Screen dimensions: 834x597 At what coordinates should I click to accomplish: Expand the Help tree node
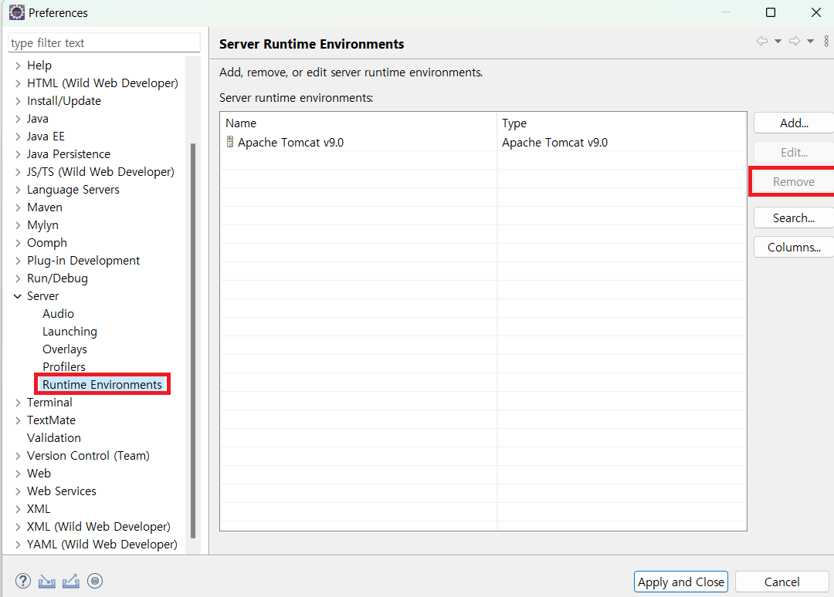click(18, 66)
